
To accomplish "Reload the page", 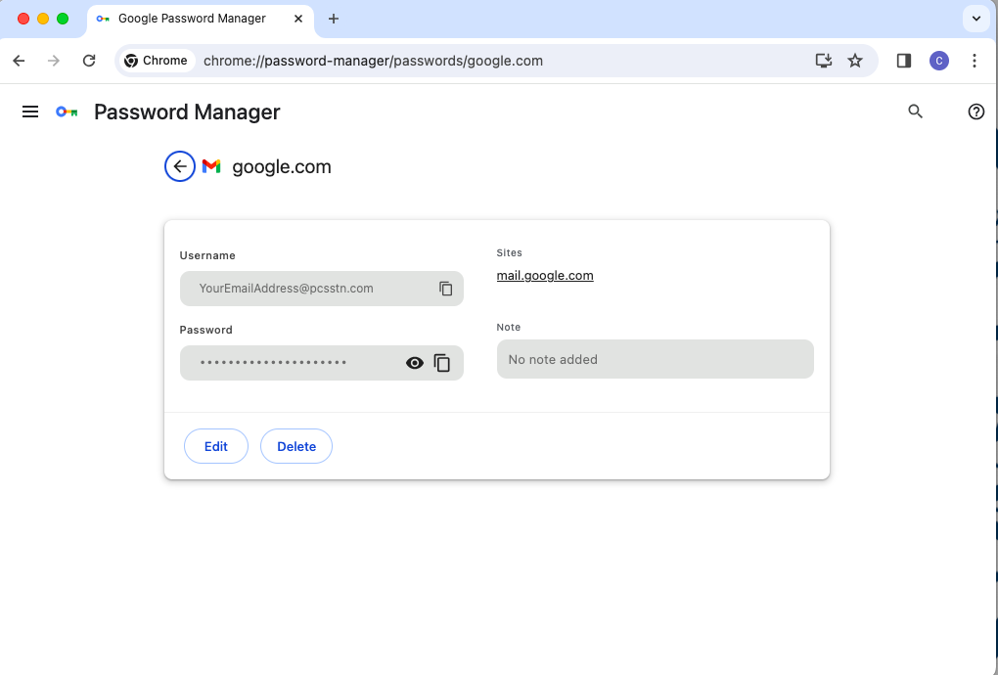I will tap(89, 61).
